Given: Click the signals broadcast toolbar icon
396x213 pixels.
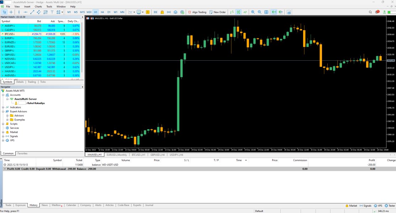Looking at the screenshot, I should 169,12.
